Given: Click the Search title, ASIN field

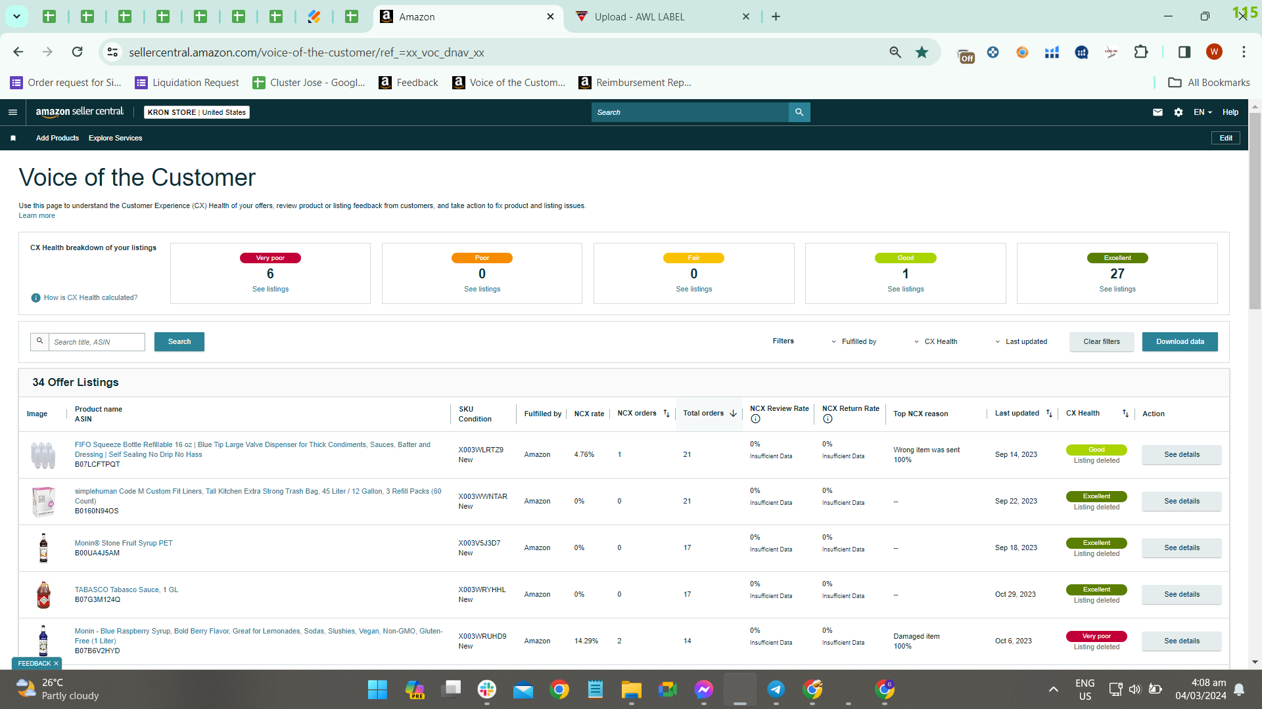Looking at the screenshot, I should click(x=97, y=342).
